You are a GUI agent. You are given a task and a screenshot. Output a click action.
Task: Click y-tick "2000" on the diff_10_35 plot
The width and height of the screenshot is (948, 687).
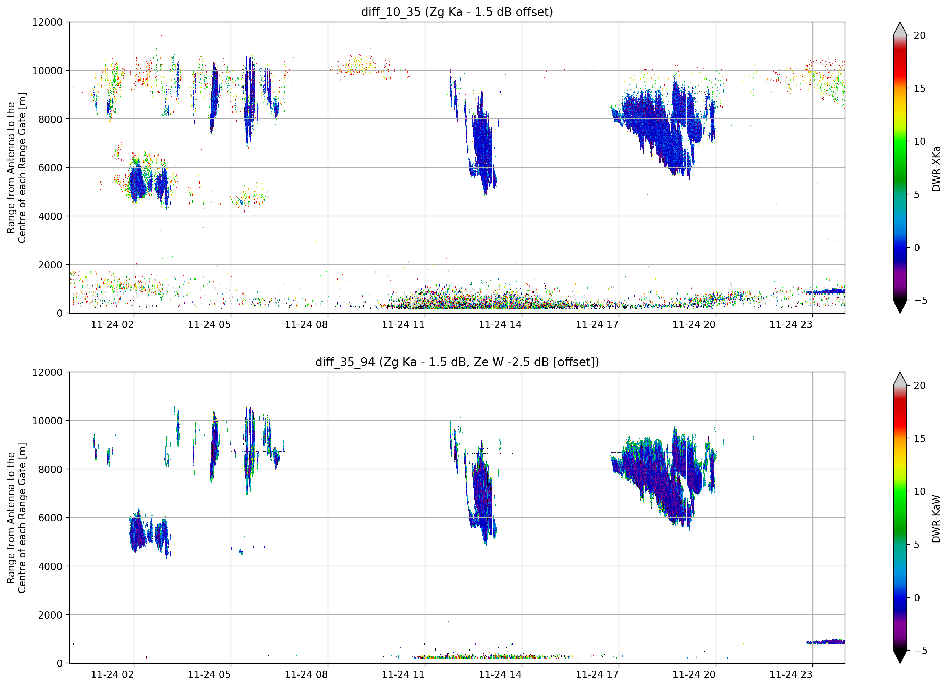(x=50, y=265)
